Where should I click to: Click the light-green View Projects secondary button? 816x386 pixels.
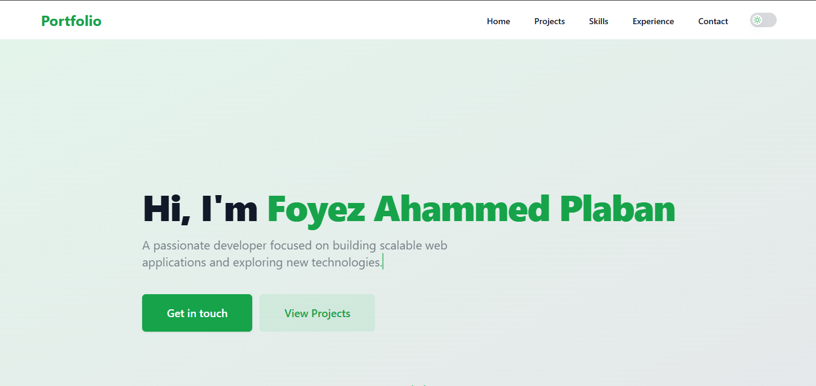click(x=317, y=313)
